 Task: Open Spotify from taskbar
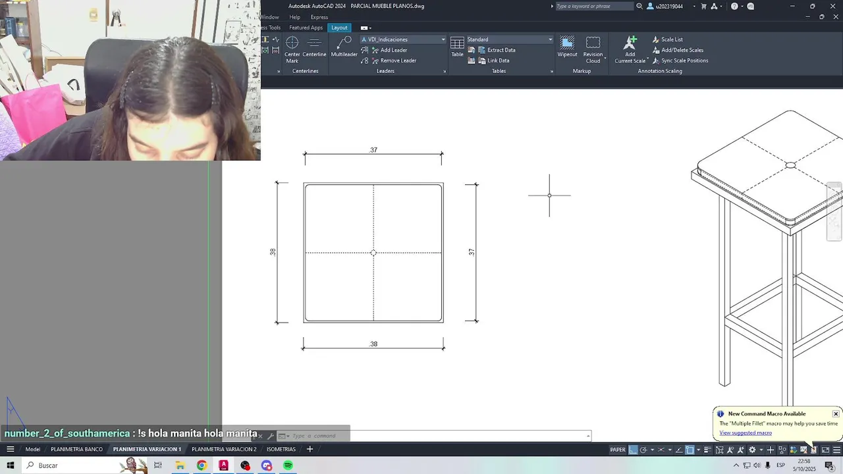(x=288, y=465)
